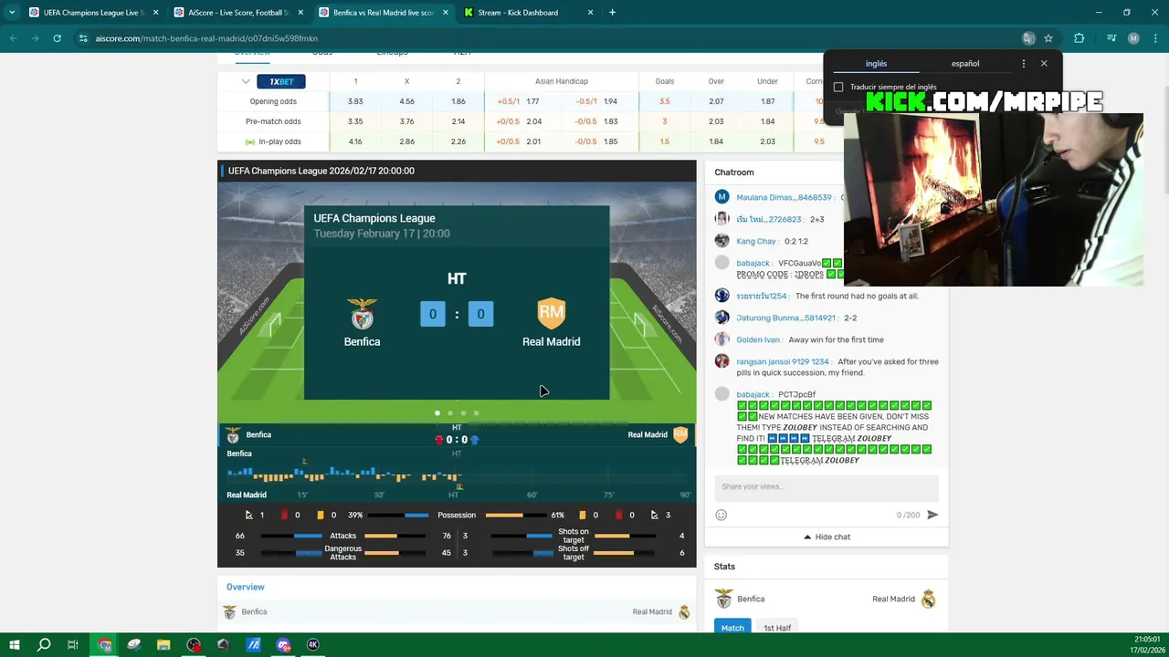Open the Overview section tab
The width and height of the screenshot is (1169, 657).
pos(245,587)
